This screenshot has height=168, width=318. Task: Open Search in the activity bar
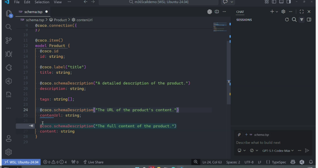coord(8,27)
